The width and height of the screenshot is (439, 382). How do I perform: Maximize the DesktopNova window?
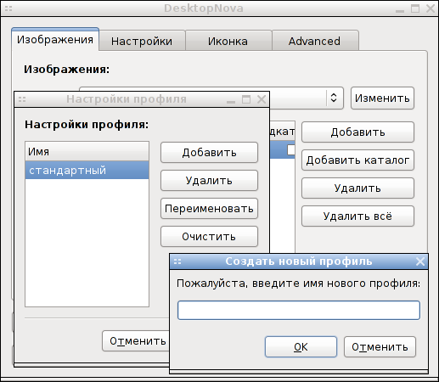click(415, 8)
